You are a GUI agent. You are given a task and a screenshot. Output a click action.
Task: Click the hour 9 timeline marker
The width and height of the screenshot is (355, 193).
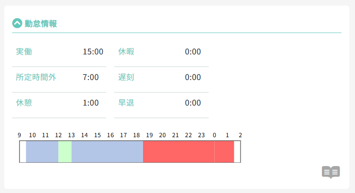click(20, 135)
